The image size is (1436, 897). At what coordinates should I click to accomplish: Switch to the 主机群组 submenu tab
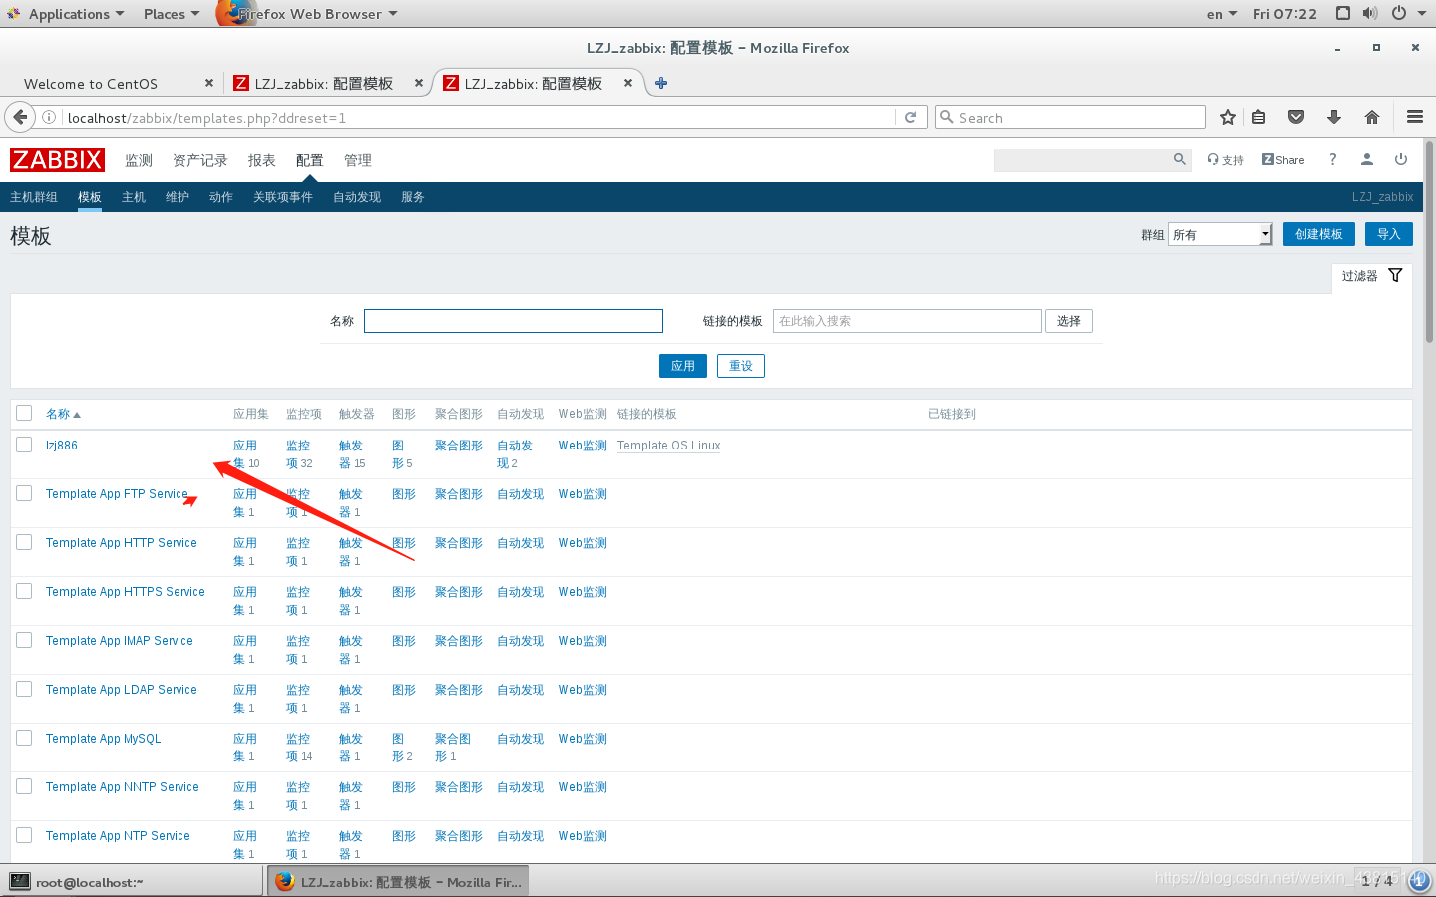[x=34, y=197]
